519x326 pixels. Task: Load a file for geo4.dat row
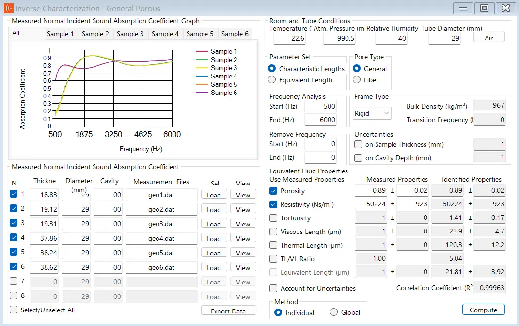[x=214, y=238]
